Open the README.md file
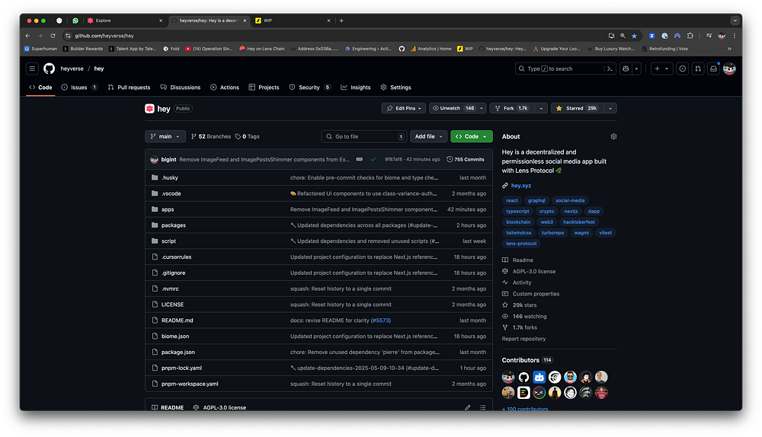Screen dimensions: 762x437 click(x=178, y=321)
